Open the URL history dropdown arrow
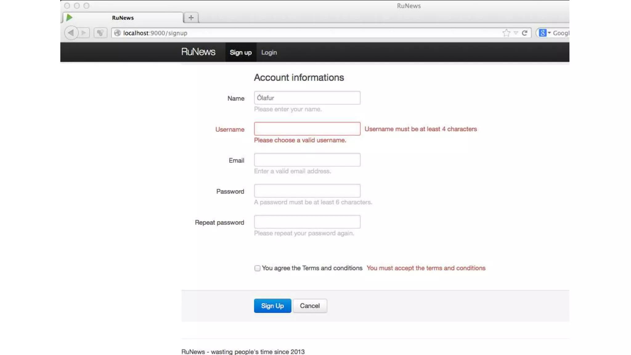 click(x=516, y=33)
